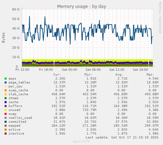Click the 'Min:' column header
The width and height of the screenshot is (163, 145).
88,75
